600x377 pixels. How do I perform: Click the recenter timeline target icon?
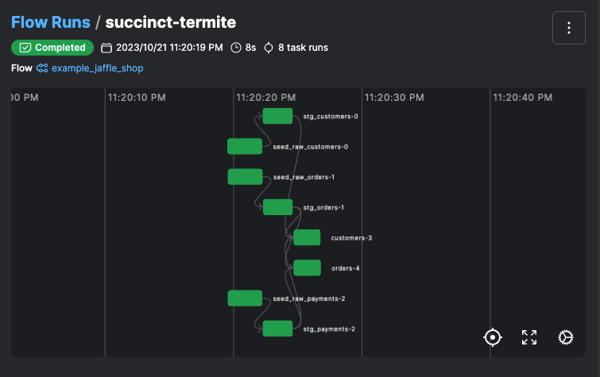click(x=493, y=337)
